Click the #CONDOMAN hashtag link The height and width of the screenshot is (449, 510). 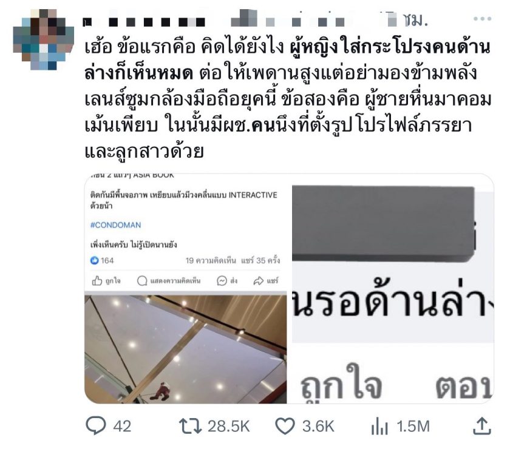click(115, 225)
